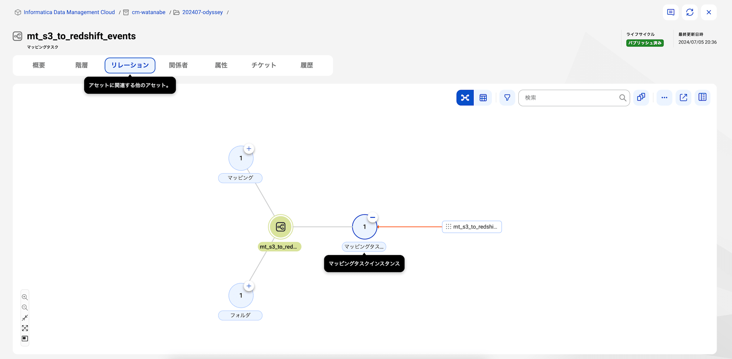Click the 2024/07/05 20:36 timestamp

pos(698,42)
